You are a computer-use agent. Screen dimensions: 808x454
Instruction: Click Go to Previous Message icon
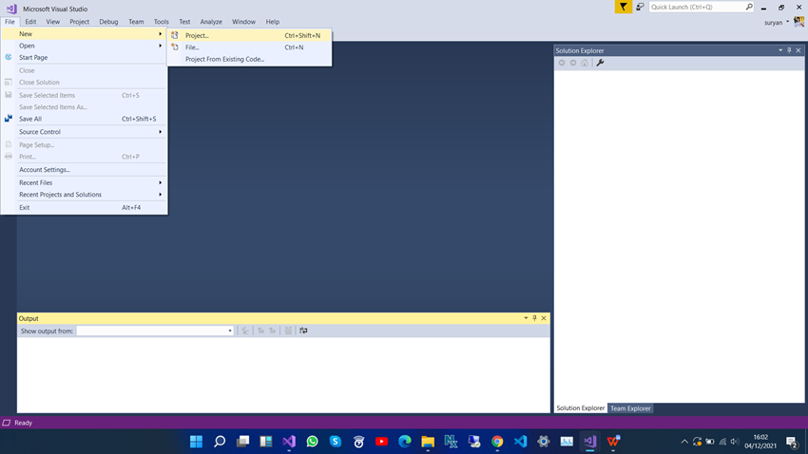click(x=260, y=331)
